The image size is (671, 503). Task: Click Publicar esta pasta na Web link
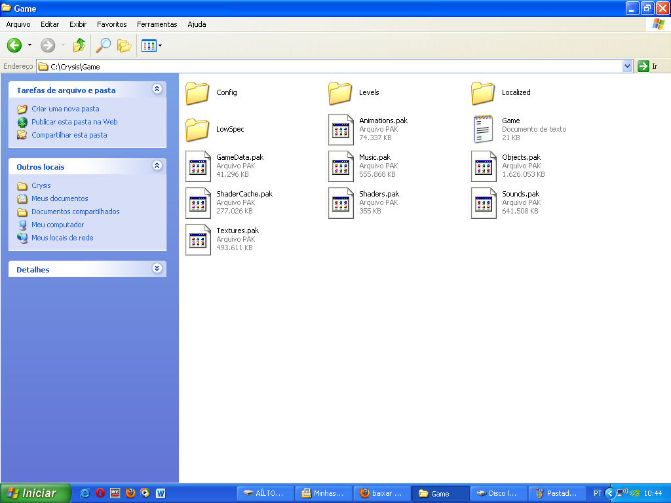(x=75, y=122)
